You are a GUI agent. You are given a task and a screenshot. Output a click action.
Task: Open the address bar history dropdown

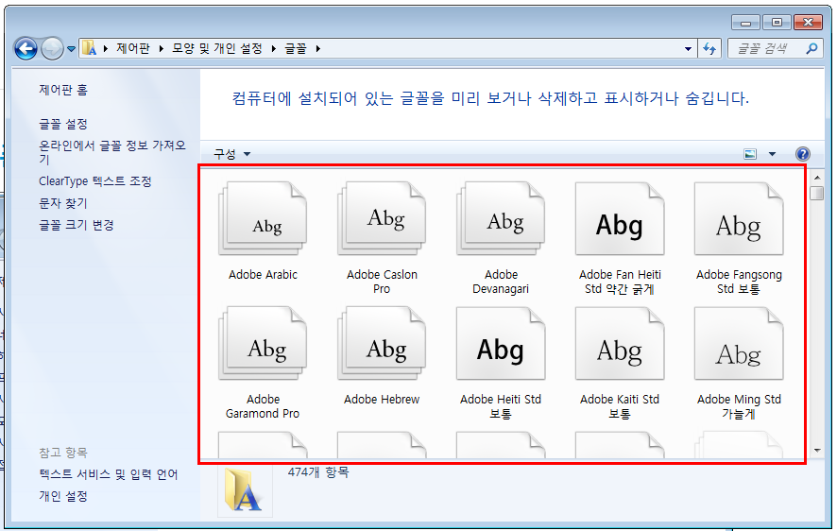coord(688,48)
